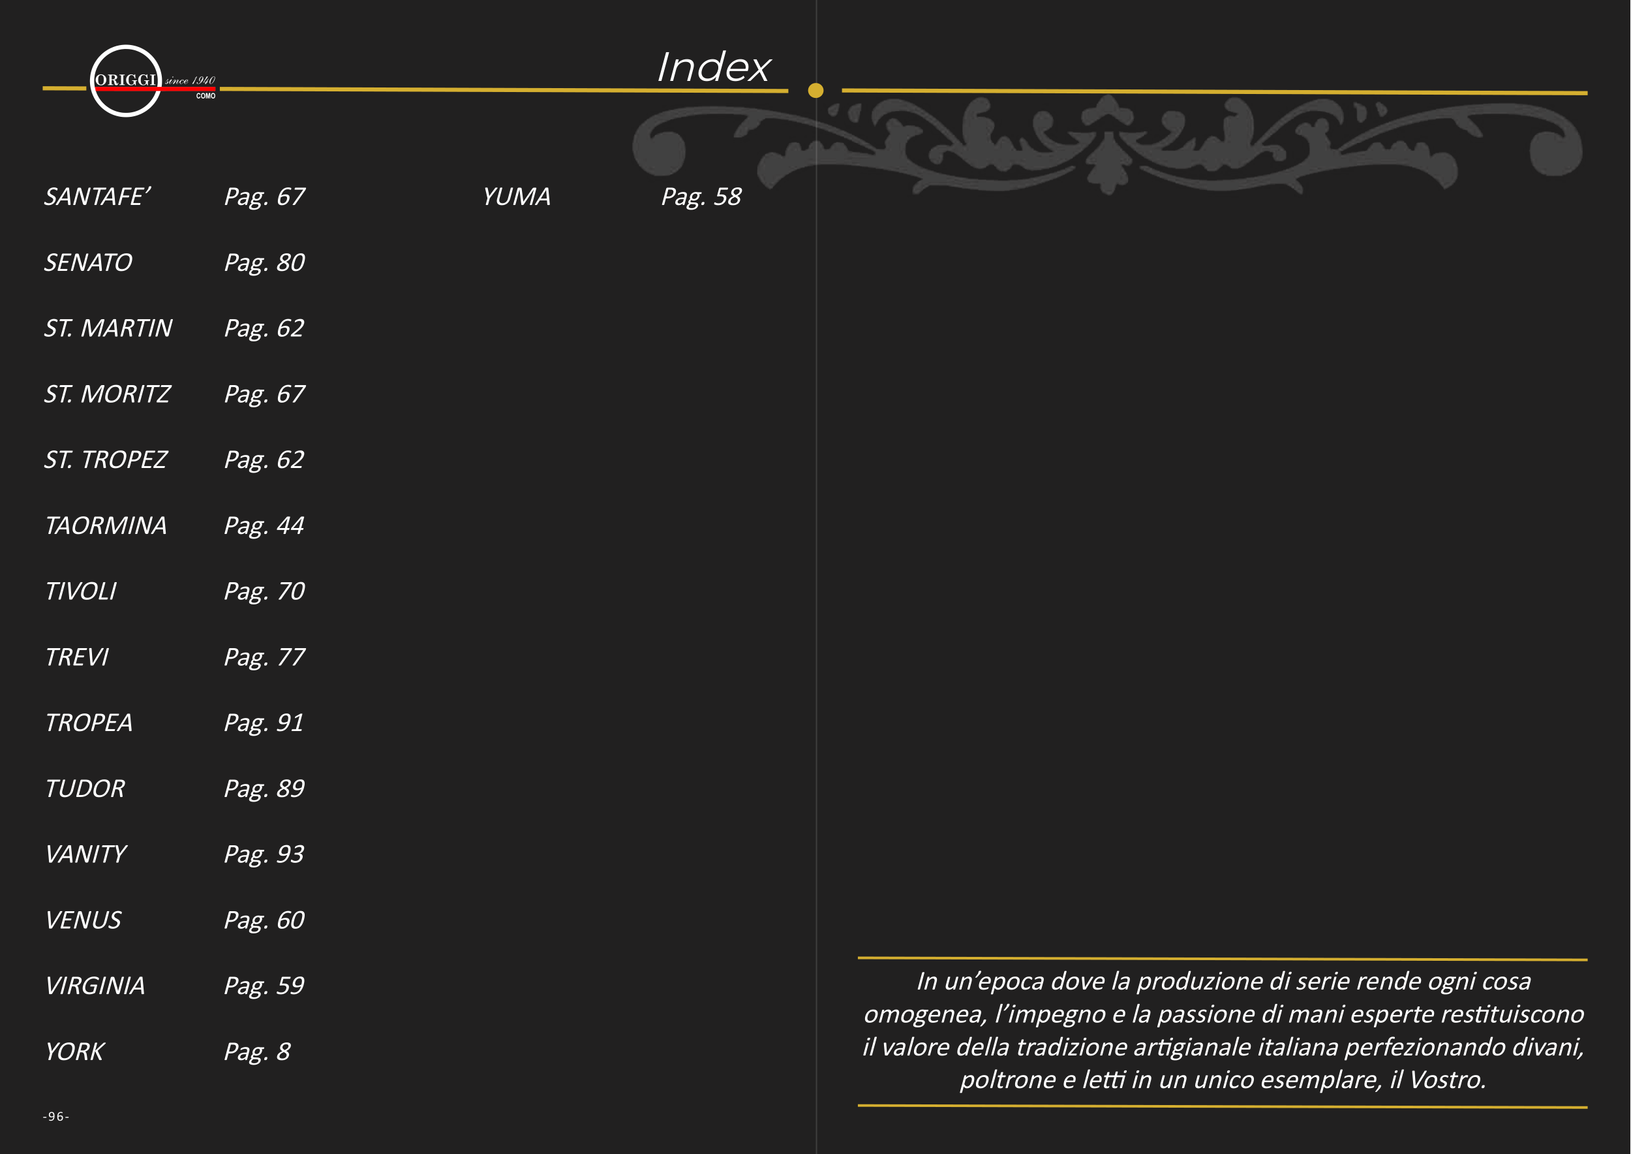The height and width of the screenshot is (1154, 1631).
Task: Open the TAORMINA Pag. 44 reference
Action: (x=264, y=525)
